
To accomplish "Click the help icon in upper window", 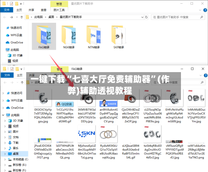I will (205, 10).
